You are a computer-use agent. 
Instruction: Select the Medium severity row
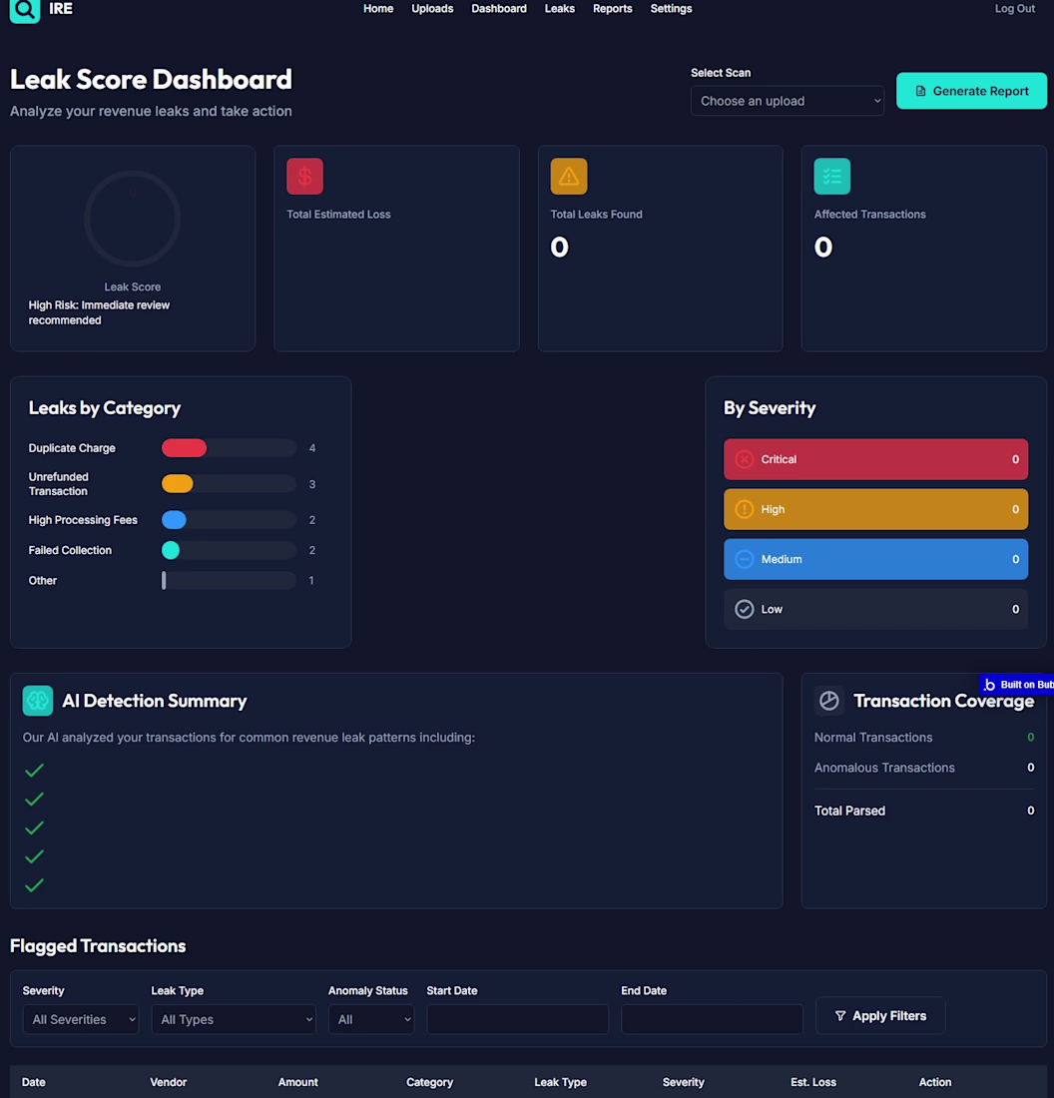coord(875,559)
